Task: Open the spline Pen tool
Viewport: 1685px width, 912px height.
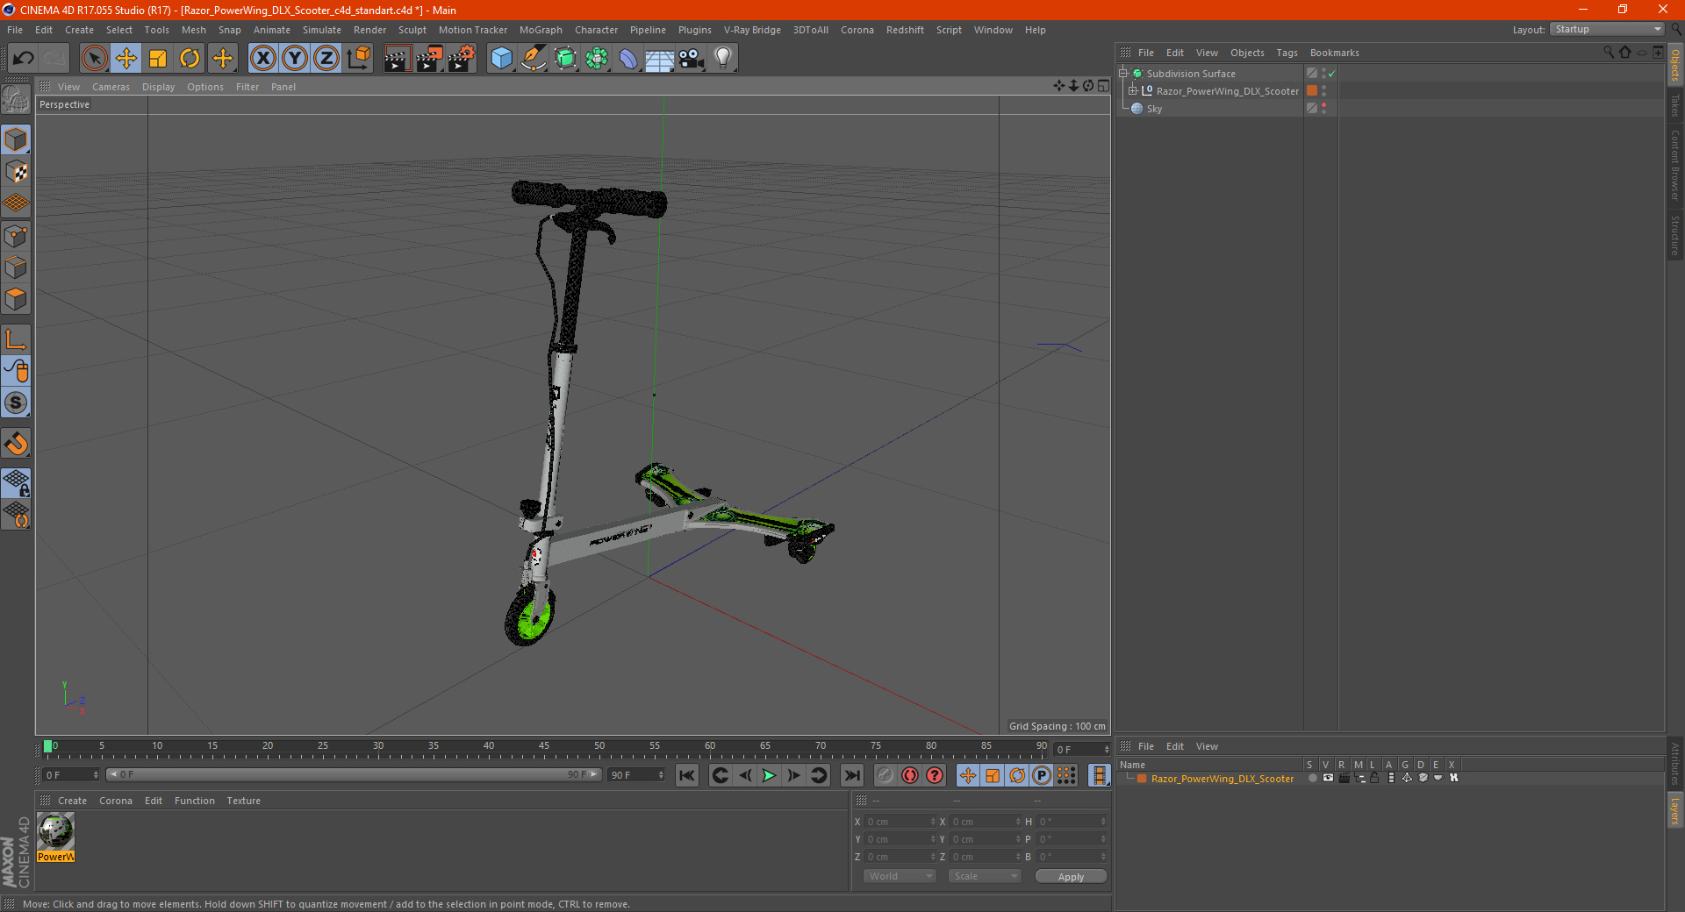Action: point(534,59)
